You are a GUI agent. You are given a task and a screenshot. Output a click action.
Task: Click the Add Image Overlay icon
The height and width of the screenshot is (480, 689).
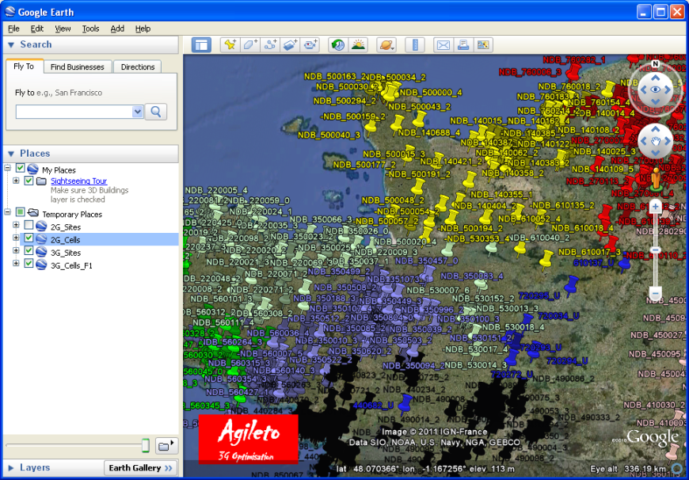point(291,45)
